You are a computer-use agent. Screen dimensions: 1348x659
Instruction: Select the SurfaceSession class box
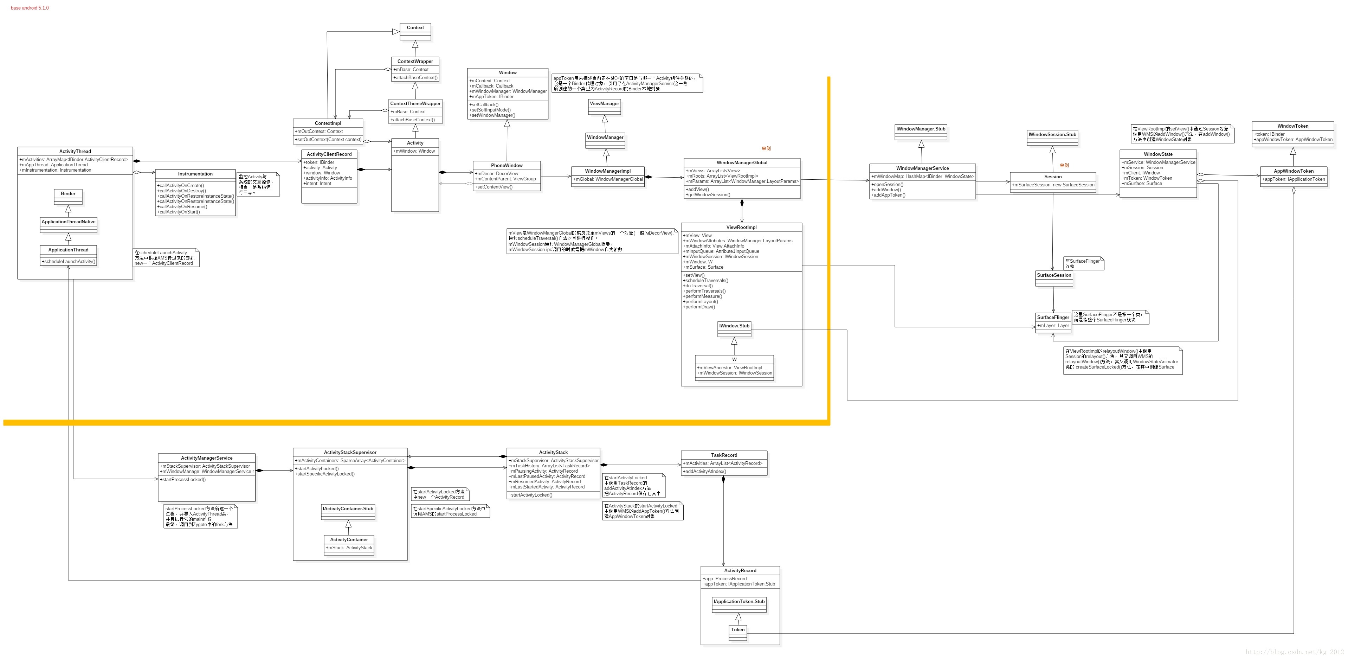click(x=1054, y=279)
